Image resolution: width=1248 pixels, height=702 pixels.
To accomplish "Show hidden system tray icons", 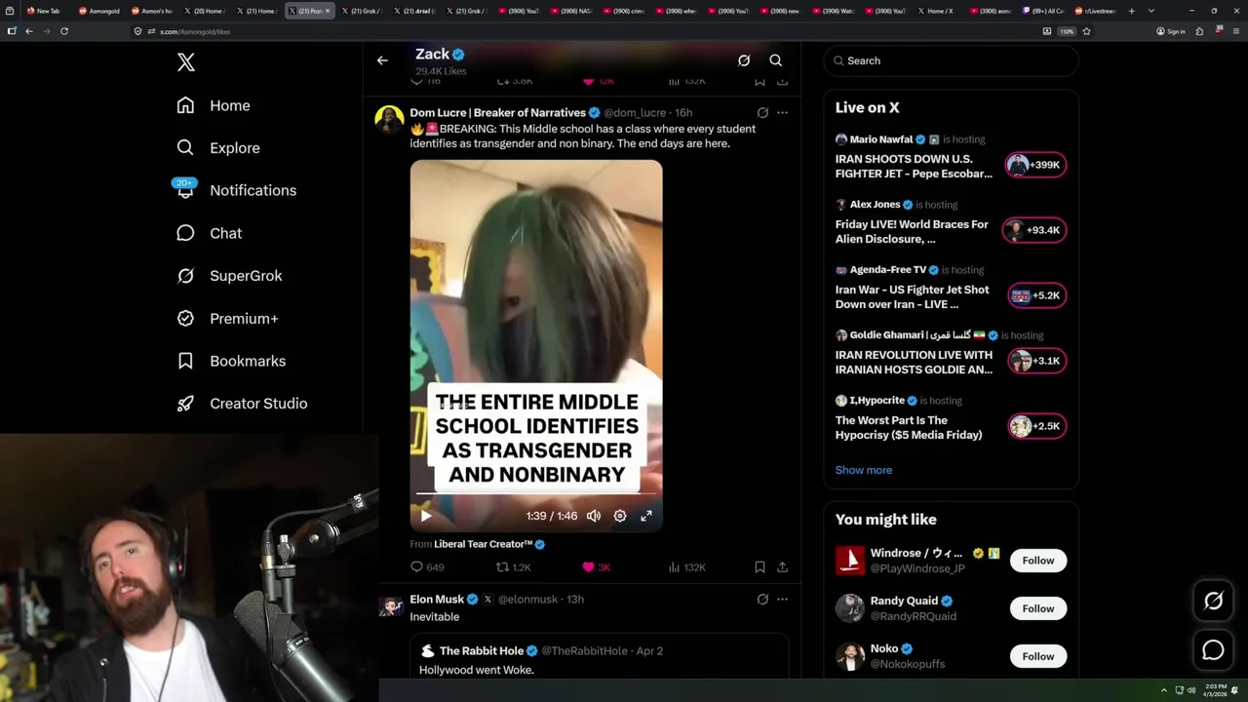I will coord(1163,690).
